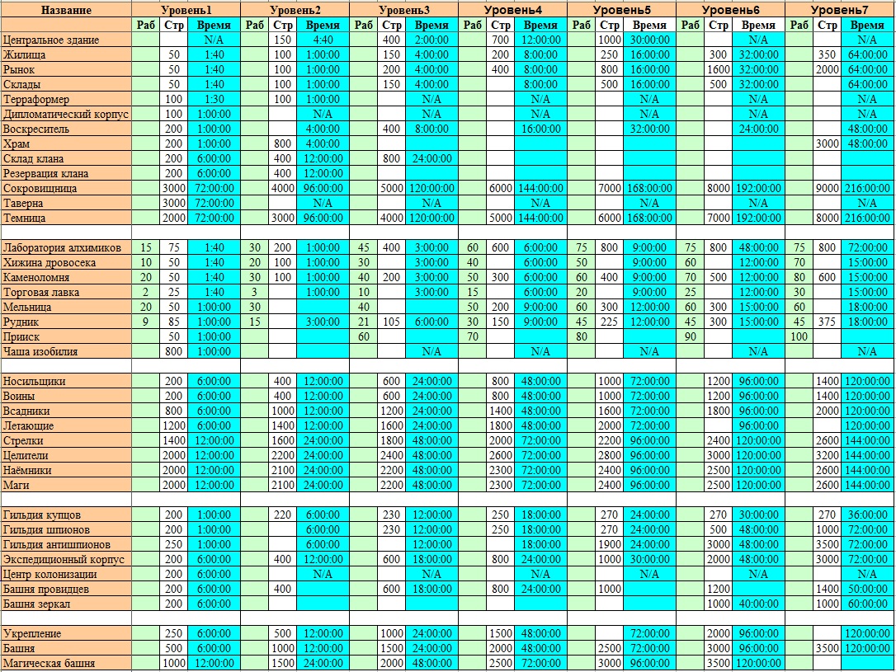Select the Лаборатория алхимиков row label
The image size is (896, 672).
tap(66, 248)
